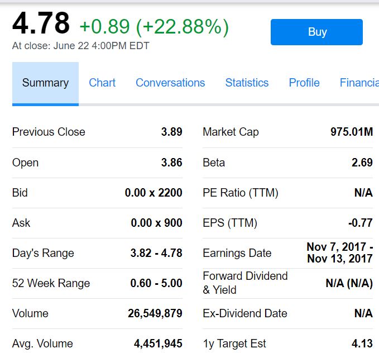Click the 4.78 stock price
The width and height of the screenshot is (379, 353).
click(x=41, y=23)
